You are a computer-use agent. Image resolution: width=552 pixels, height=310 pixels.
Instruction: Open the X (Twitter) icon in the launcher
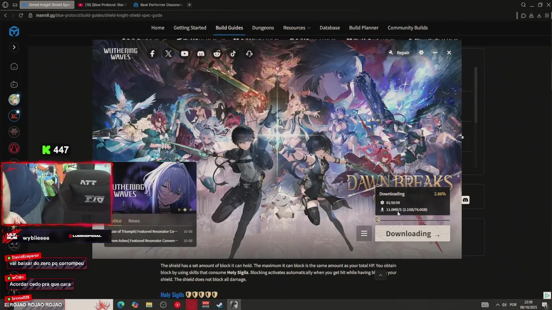[x=168, y=53]
